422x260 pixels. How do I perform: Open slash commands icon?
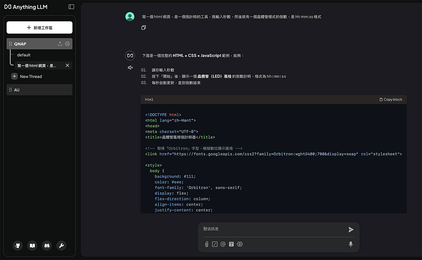(215, 244)
